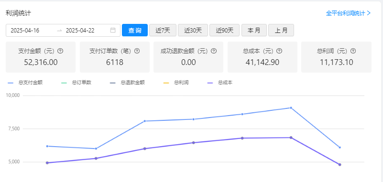The width and height of the screenshot is (383, 182).
Task: Click the 52,316.00 payment amount value
Action: click(x=41, y=63)
